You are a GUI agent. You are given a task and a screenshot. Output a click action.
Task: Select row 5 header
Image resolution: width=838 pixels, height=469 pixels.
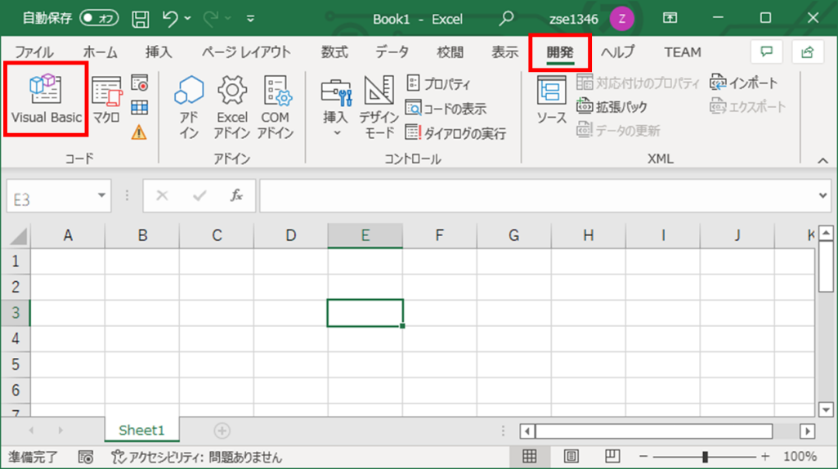(16, 364)
